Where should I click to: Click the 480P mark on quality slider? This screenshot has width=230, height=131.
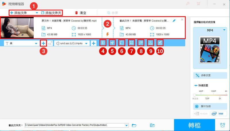coord(201,91)
